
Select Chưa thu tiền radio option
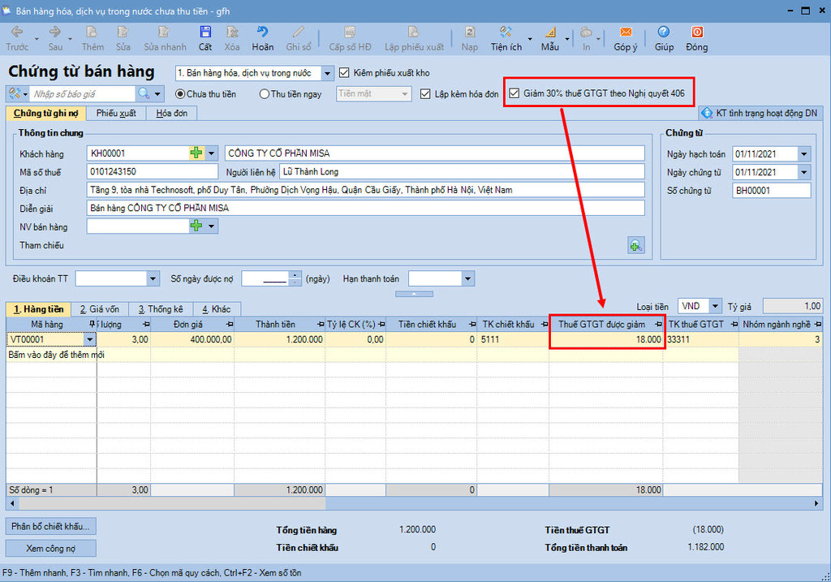[x=180, y=94]
